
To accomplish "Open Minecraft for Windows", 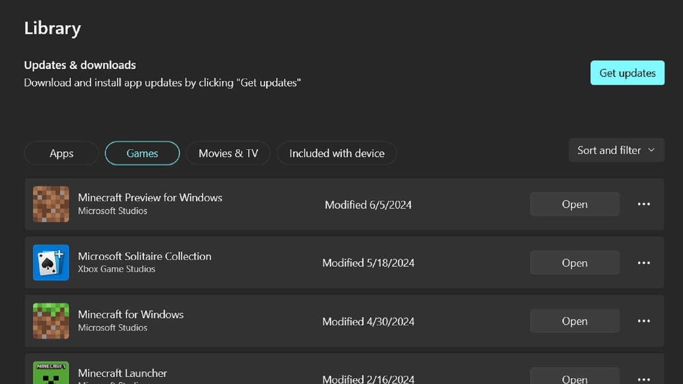I will [x=574, y=321].
